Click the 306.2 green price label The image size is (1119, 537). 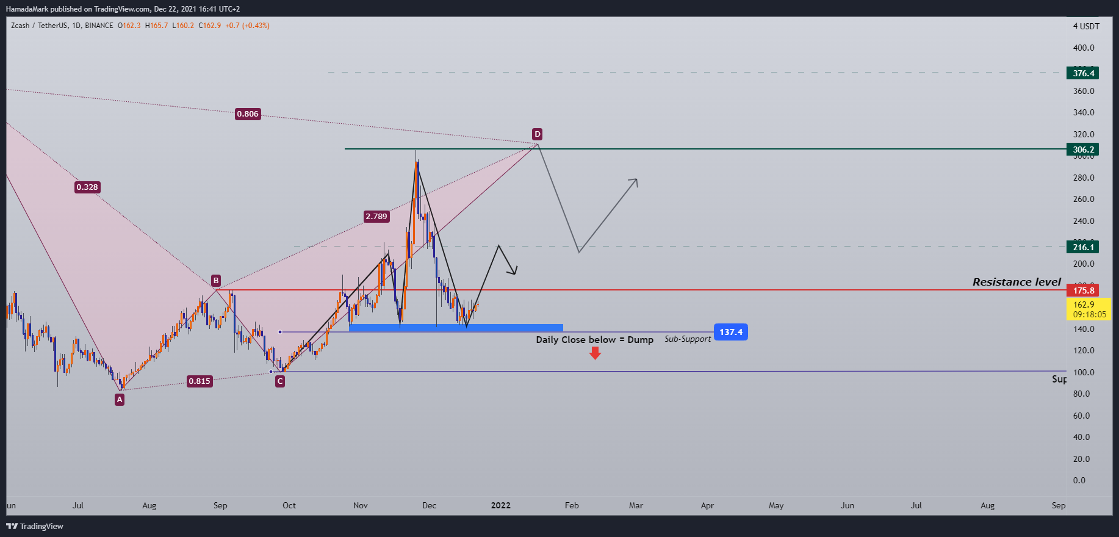click(1082, 150)
